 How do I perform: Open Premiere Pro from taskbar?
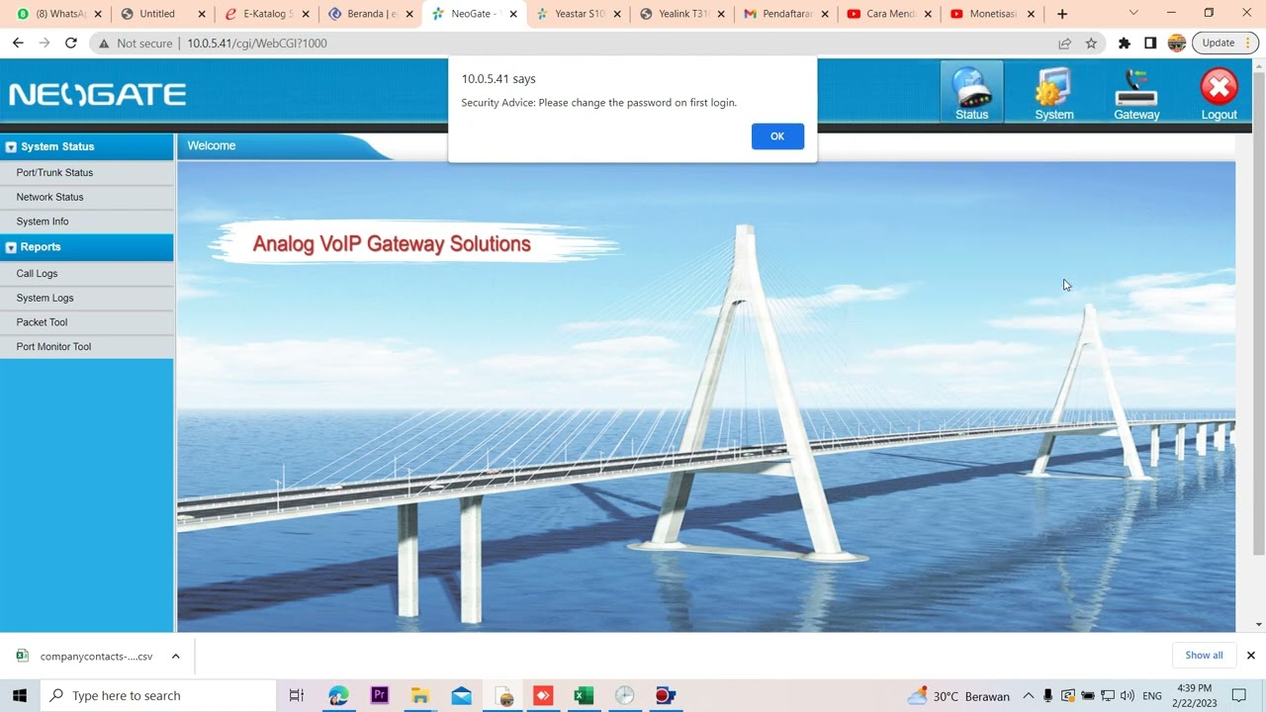(380, 695)
